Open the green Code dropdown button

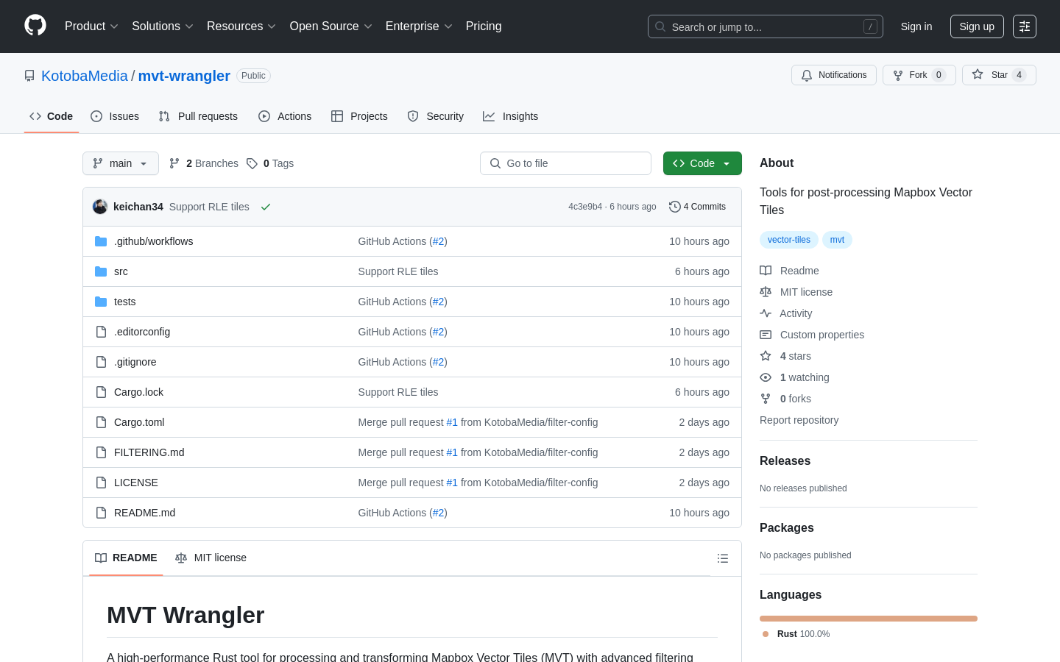[x=702, y=163]
